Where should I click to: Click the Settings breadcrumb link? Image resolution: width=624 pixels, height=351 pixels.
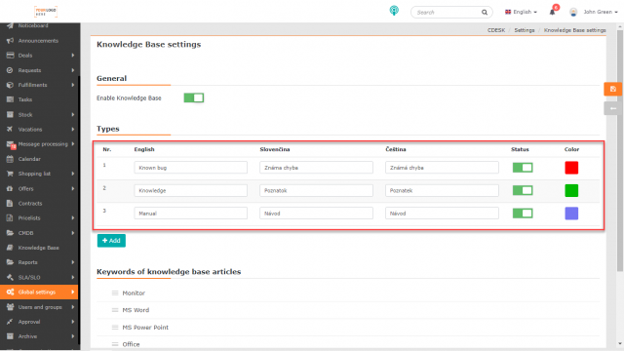click(525, 30)
